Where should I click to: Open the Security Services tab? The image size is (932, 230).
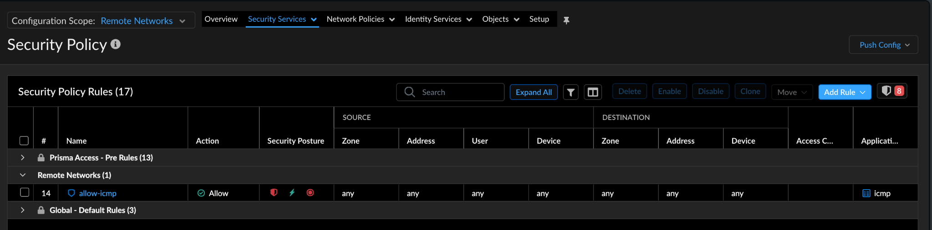coord(282,19)
